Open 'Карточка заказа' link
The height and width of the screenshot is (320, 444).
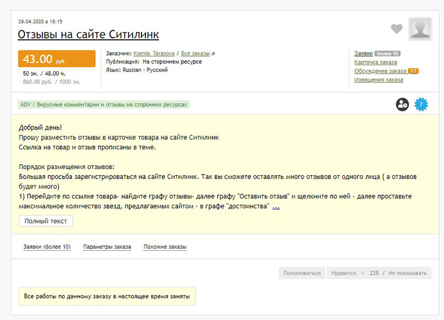pos(375,62)
